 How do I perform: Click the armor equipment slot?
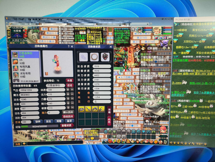tap(105, 57)
